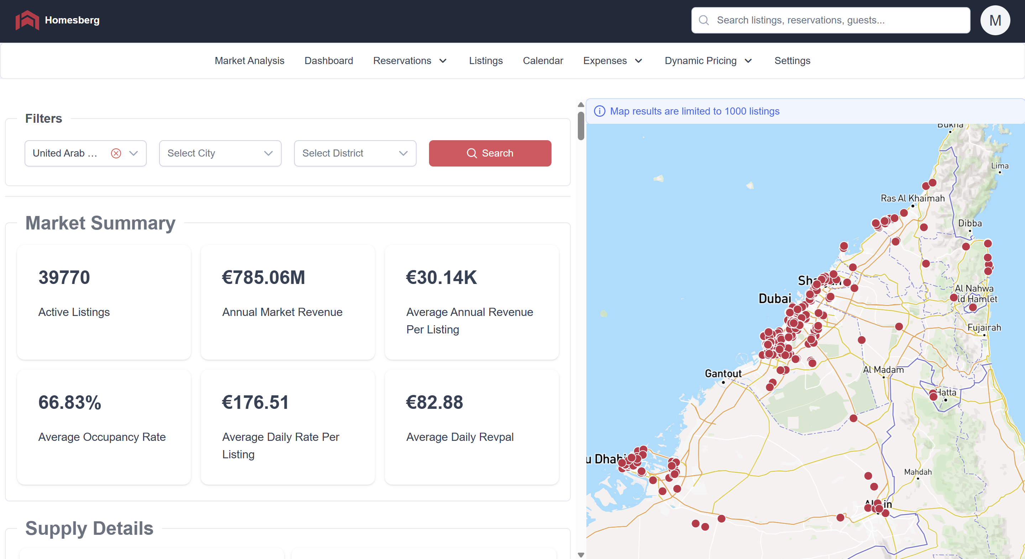This screenshot has height=559, width=1025.
Task: Click the info icon in map notice
Action: (599, 111)
